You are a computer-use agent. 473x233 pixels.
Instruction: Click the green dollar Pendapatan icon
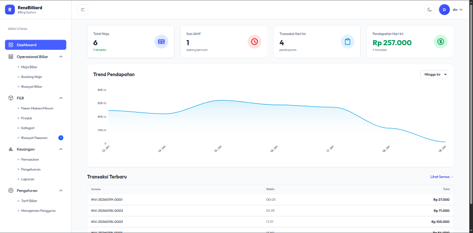pos(440,42)
